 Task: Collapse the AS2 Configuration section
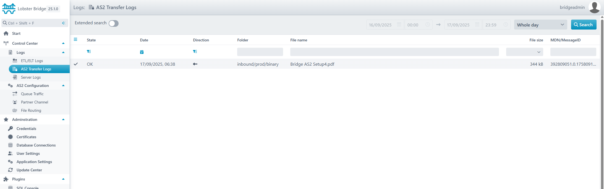click(63, 86)
